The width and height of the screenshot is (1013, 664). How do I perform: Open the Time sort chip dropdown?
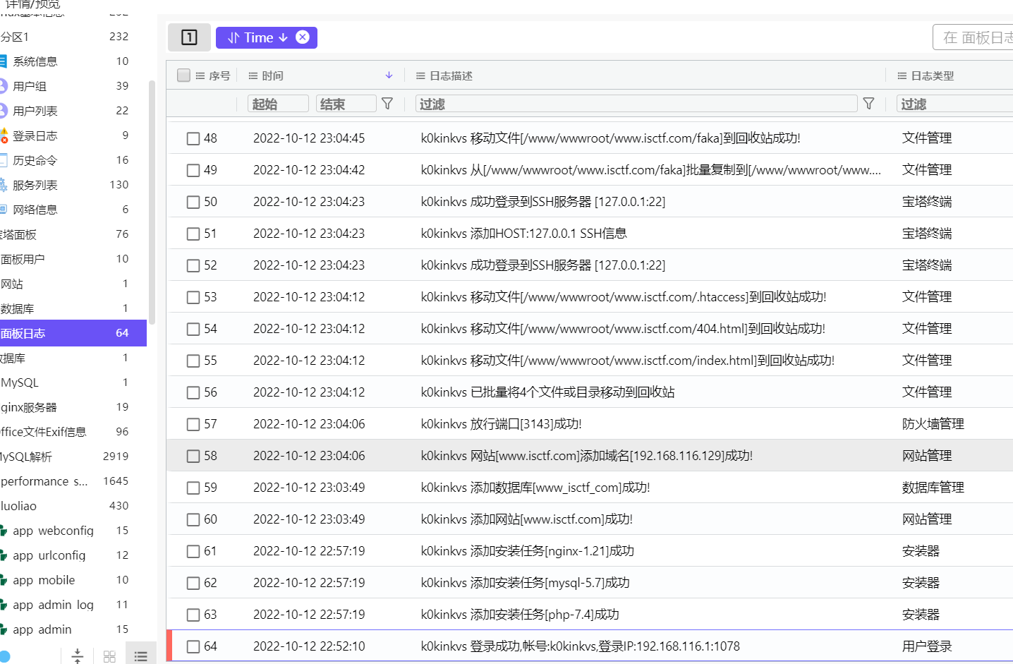click(x=258, y=37)
